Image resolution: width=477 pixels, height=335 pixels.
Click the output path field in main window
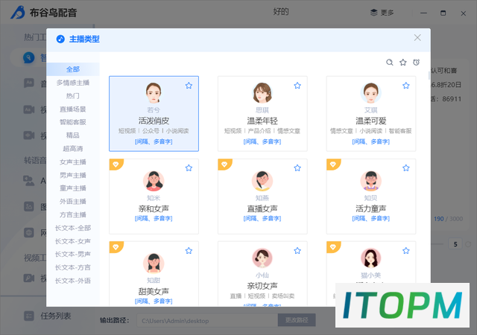[x=207, y=320]
